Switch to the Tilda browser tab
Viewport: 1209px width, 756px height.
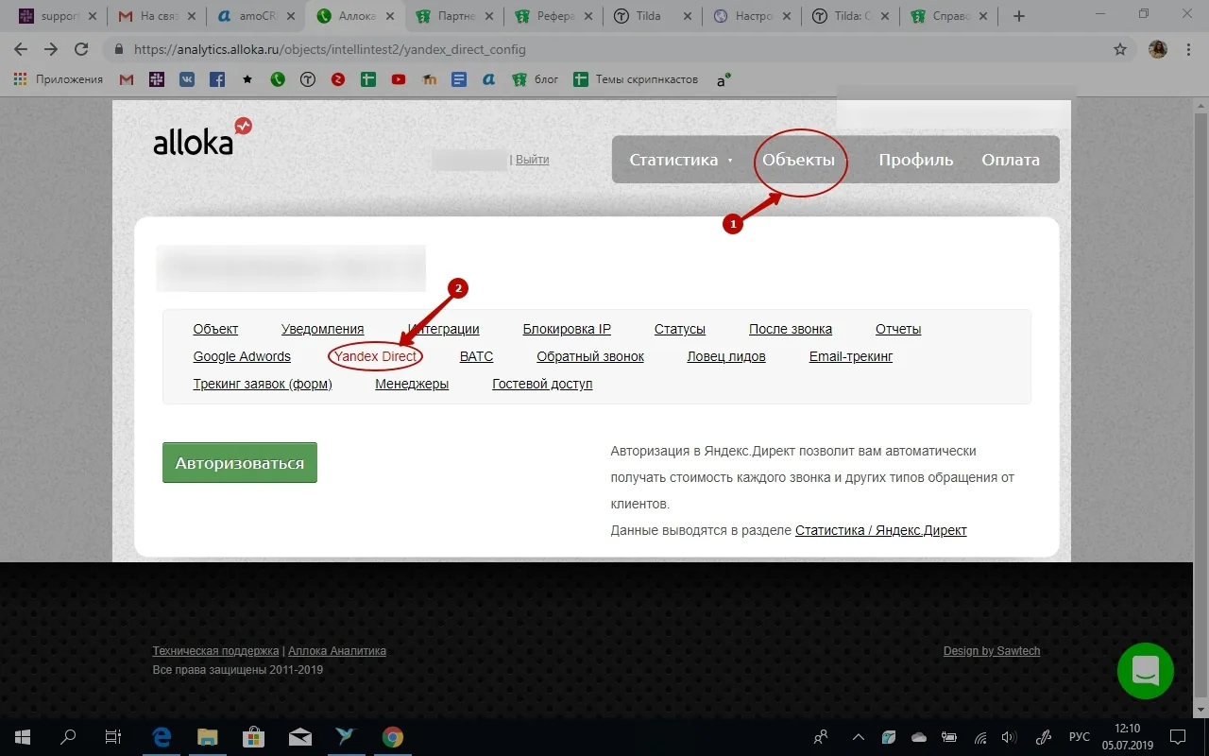tap(654, 16)
